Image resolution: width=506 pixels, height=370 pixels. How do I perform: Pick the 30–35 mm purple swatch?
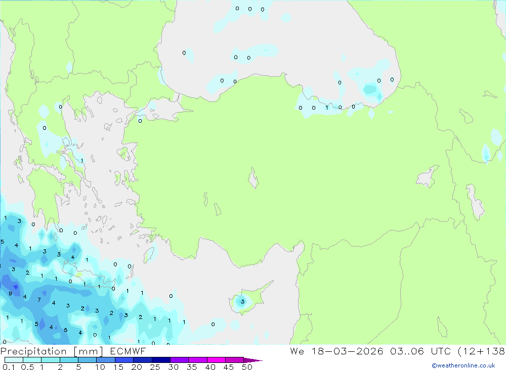pos(179,360)
